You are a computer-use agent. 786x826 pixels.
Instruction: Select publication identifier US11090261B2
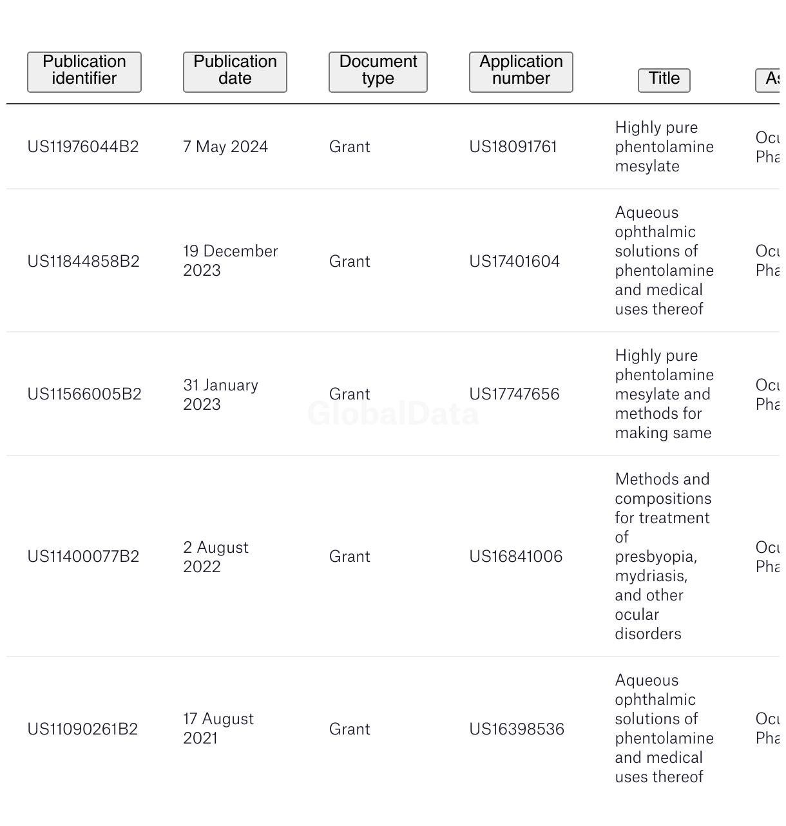pos(82,729)
